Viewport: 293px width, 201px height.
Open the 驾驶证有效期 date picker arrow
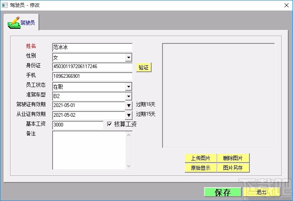click(x=129, y=106)
